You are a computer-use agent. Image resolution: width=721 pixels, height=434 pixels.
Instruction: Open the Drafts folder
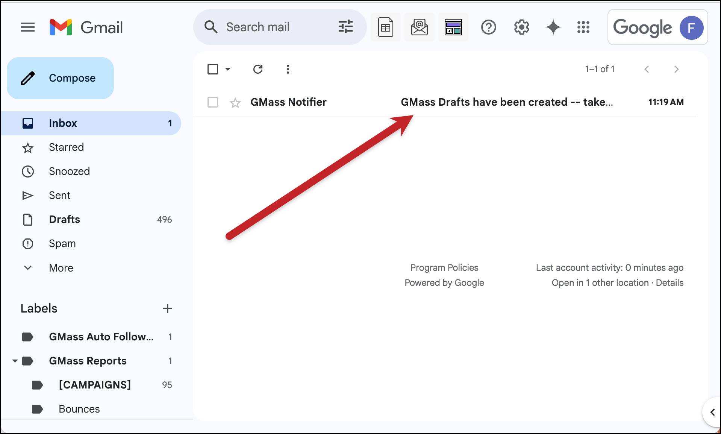pos(91,220)
